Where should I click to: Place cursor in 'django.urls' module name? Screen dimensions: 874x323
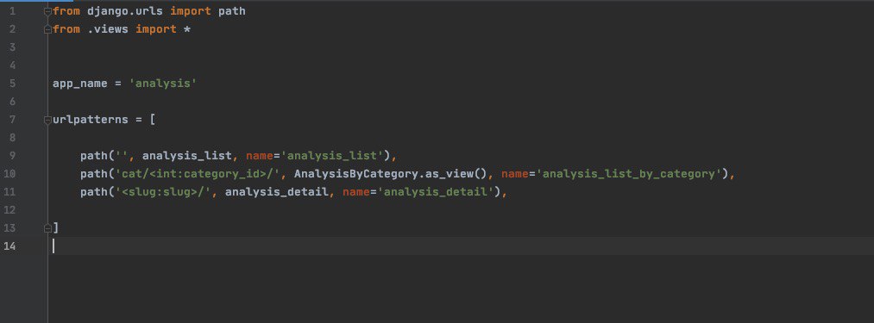[x=125, y=12]
